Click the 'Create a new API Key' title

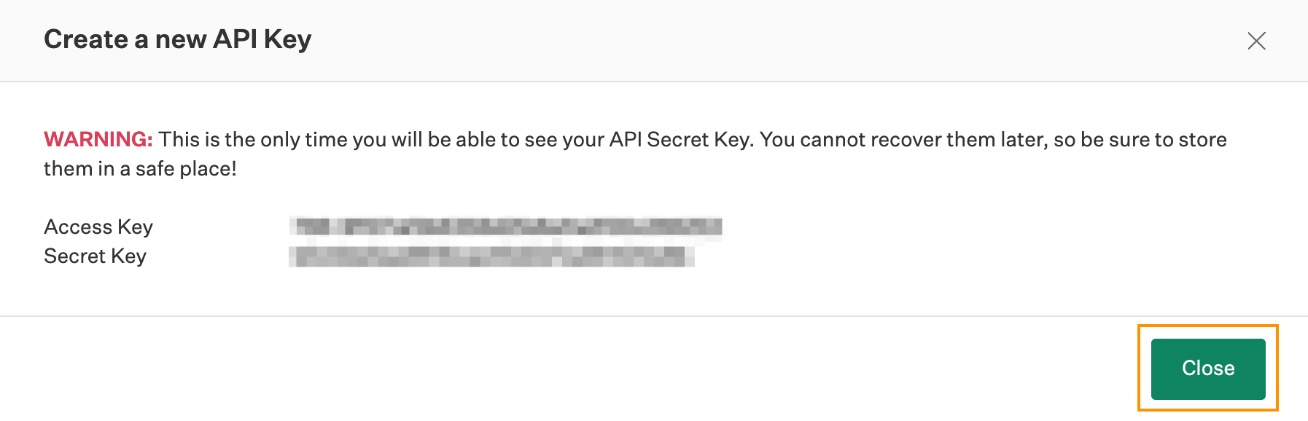point(178,39)
